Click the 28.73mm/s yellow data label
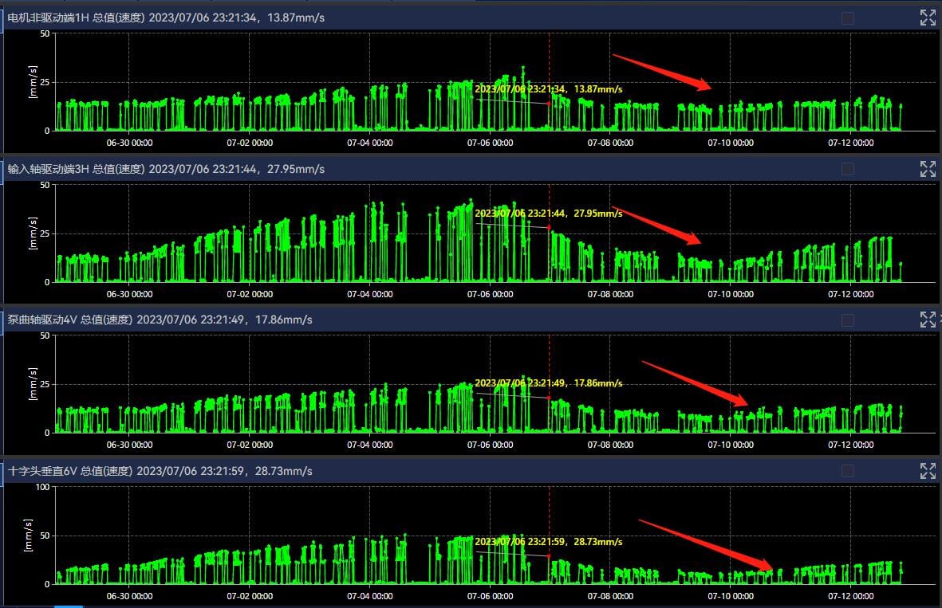The image size is (942, 608). pyautogui.click(x=548, y=542)
